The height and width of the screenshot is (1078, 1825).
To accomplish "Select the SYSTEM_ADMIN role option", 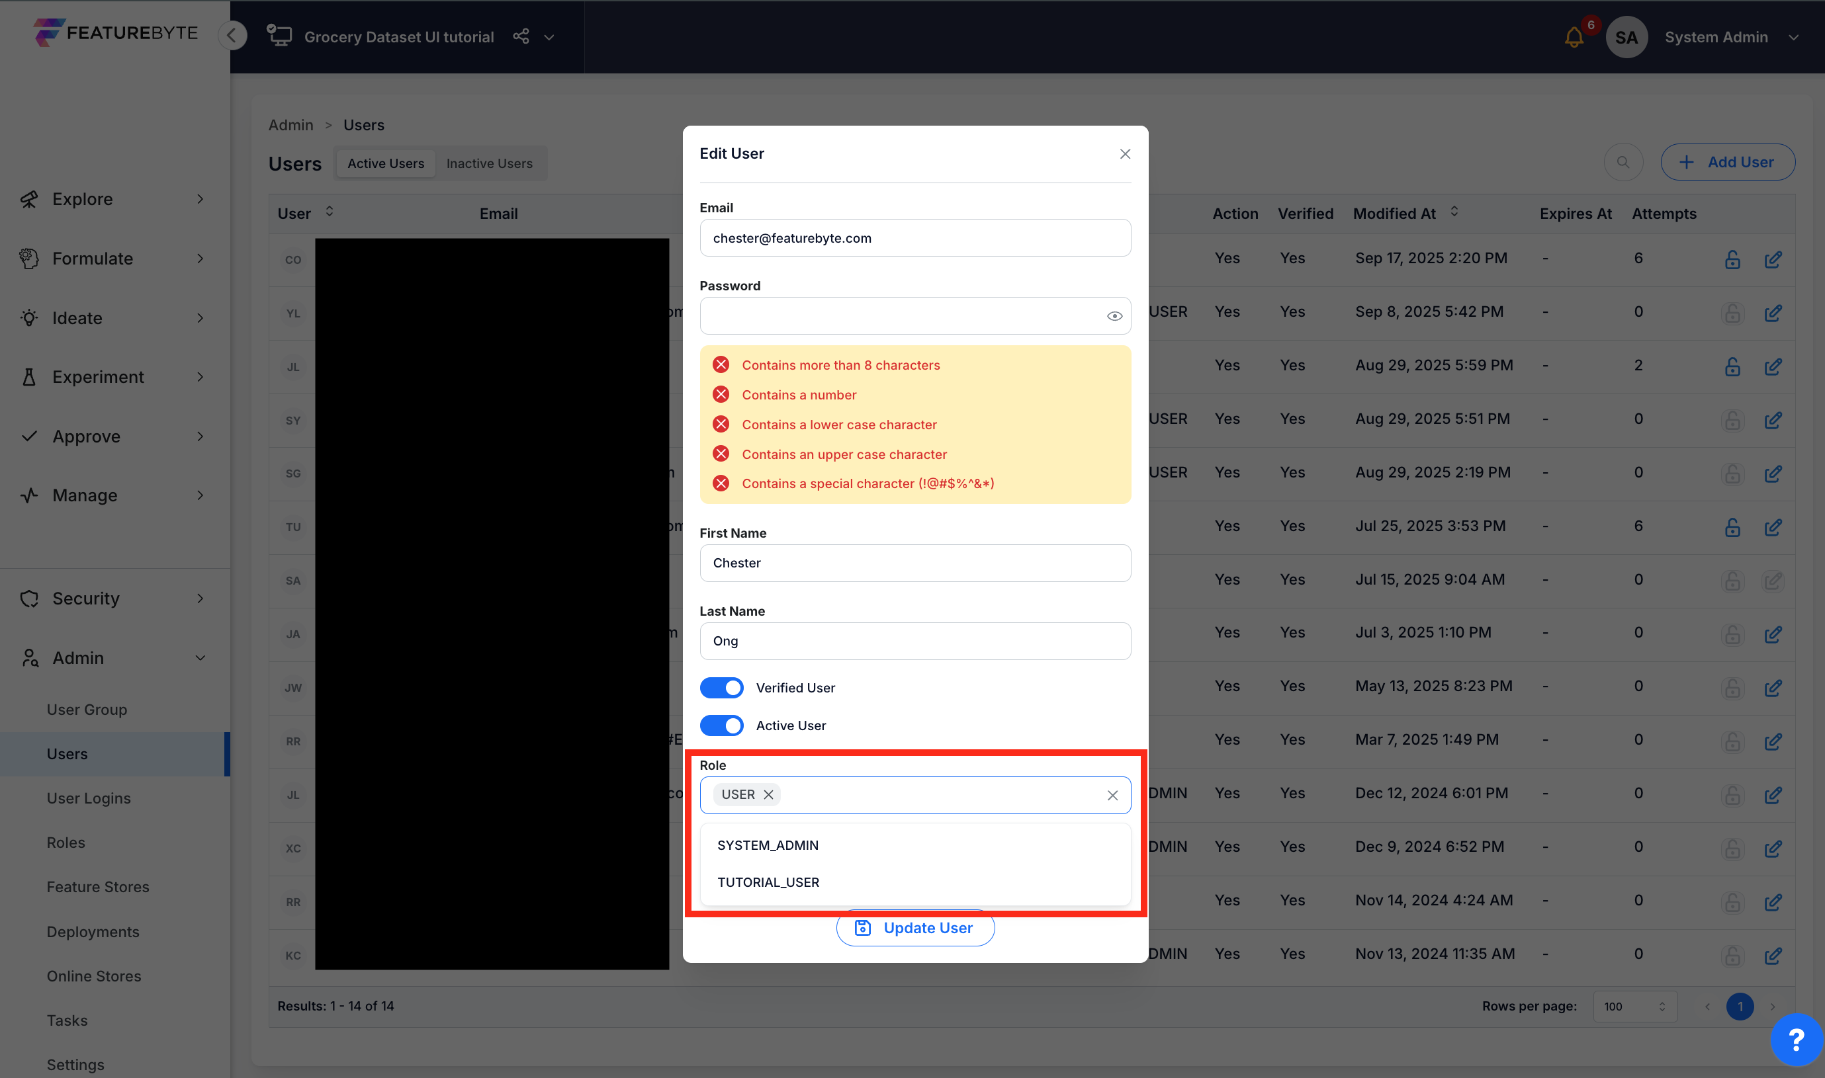I will [x=768, y=845].
